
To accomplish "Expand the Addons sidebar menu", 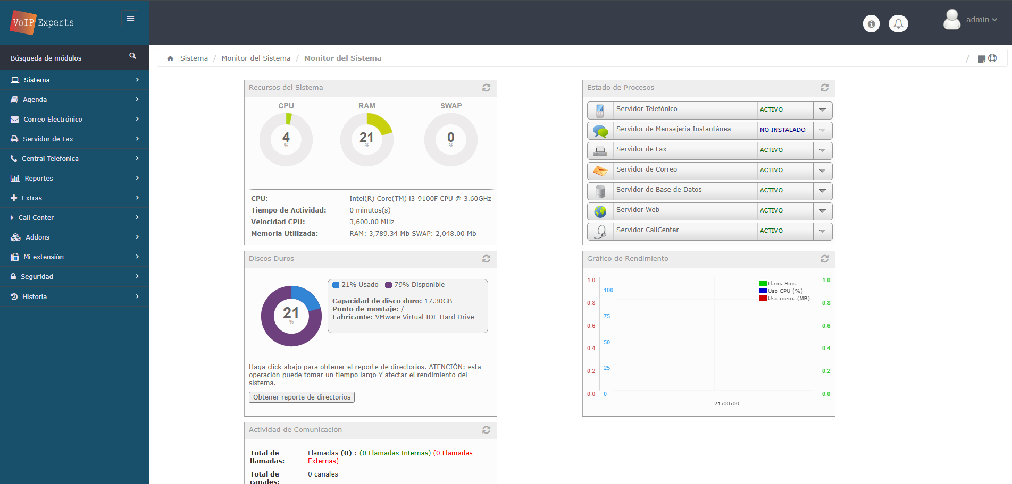I will tap(37, 237).
